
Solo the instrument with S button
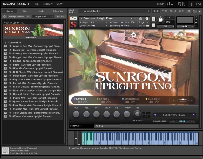click(154, 19)
